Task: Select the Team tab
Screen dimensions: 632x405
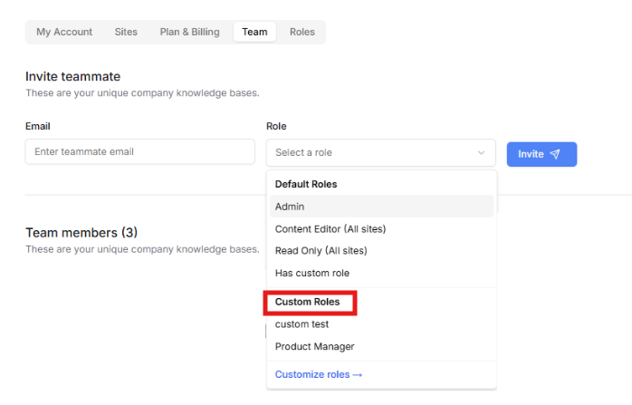Action: (254, 32)
